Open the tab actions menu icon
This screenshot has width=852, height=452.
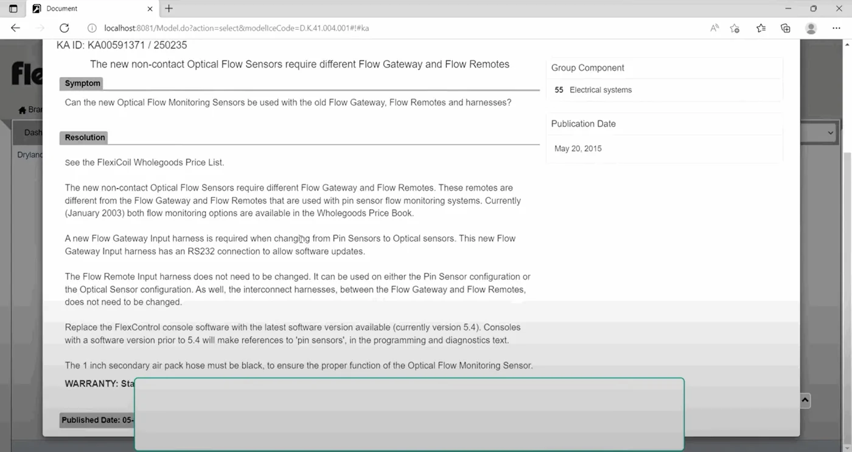(13, 9)
